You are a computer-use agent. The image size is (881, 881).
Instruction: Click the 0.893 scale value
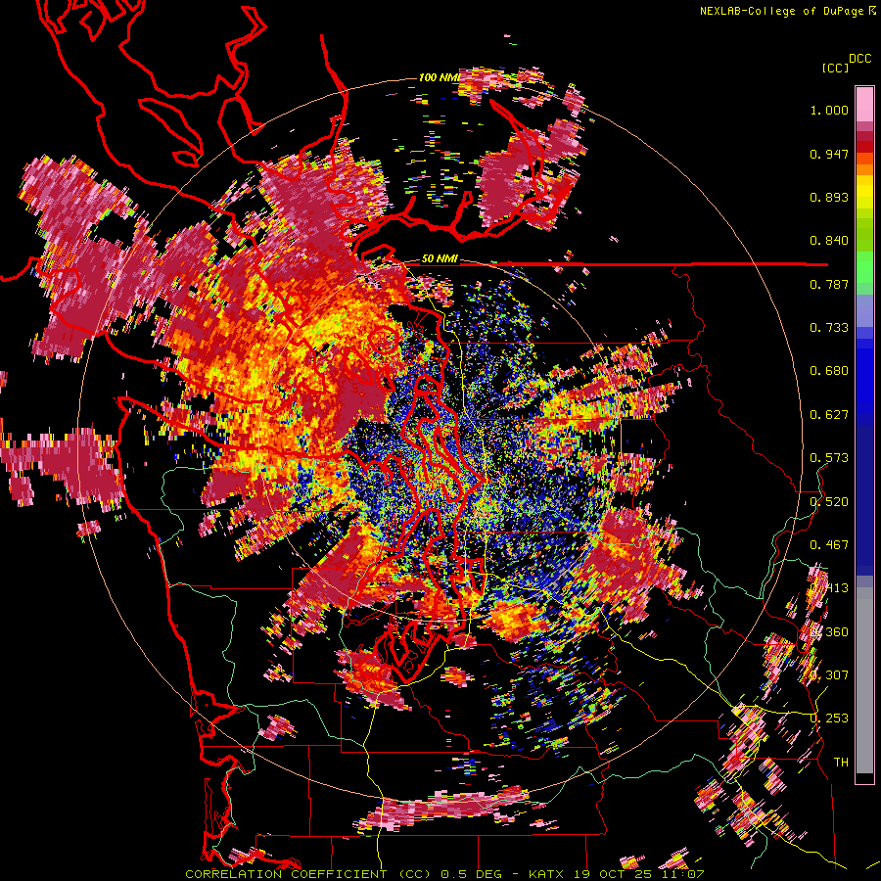coord(829,197)
